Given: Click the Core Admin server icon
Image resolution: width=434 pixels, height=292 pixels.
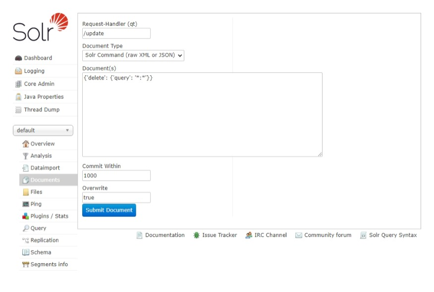Looking at the screenshot, I should tap(18, 84).
